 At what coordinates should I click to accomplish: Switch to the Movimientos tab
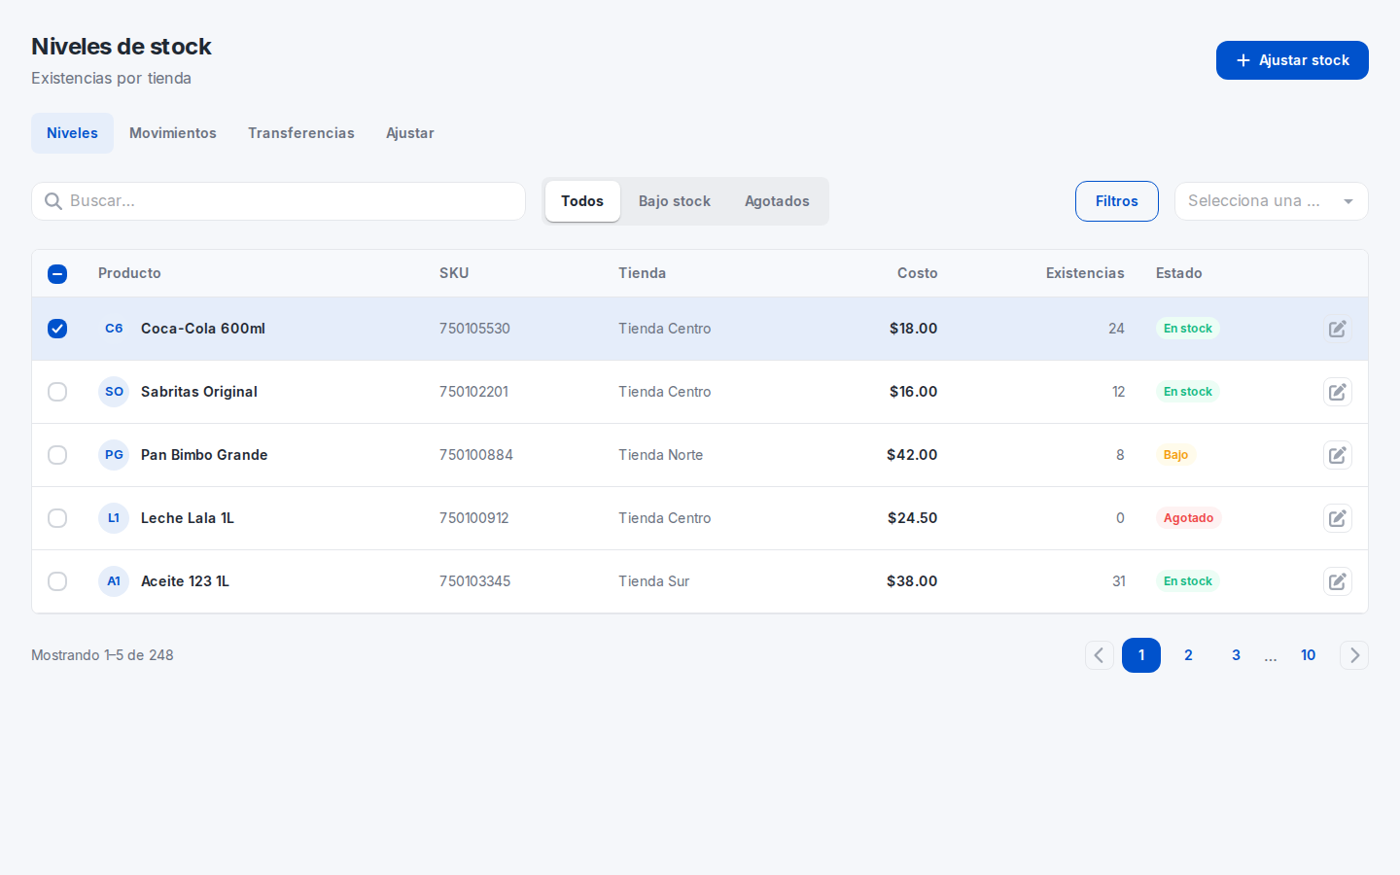[173, 133]
